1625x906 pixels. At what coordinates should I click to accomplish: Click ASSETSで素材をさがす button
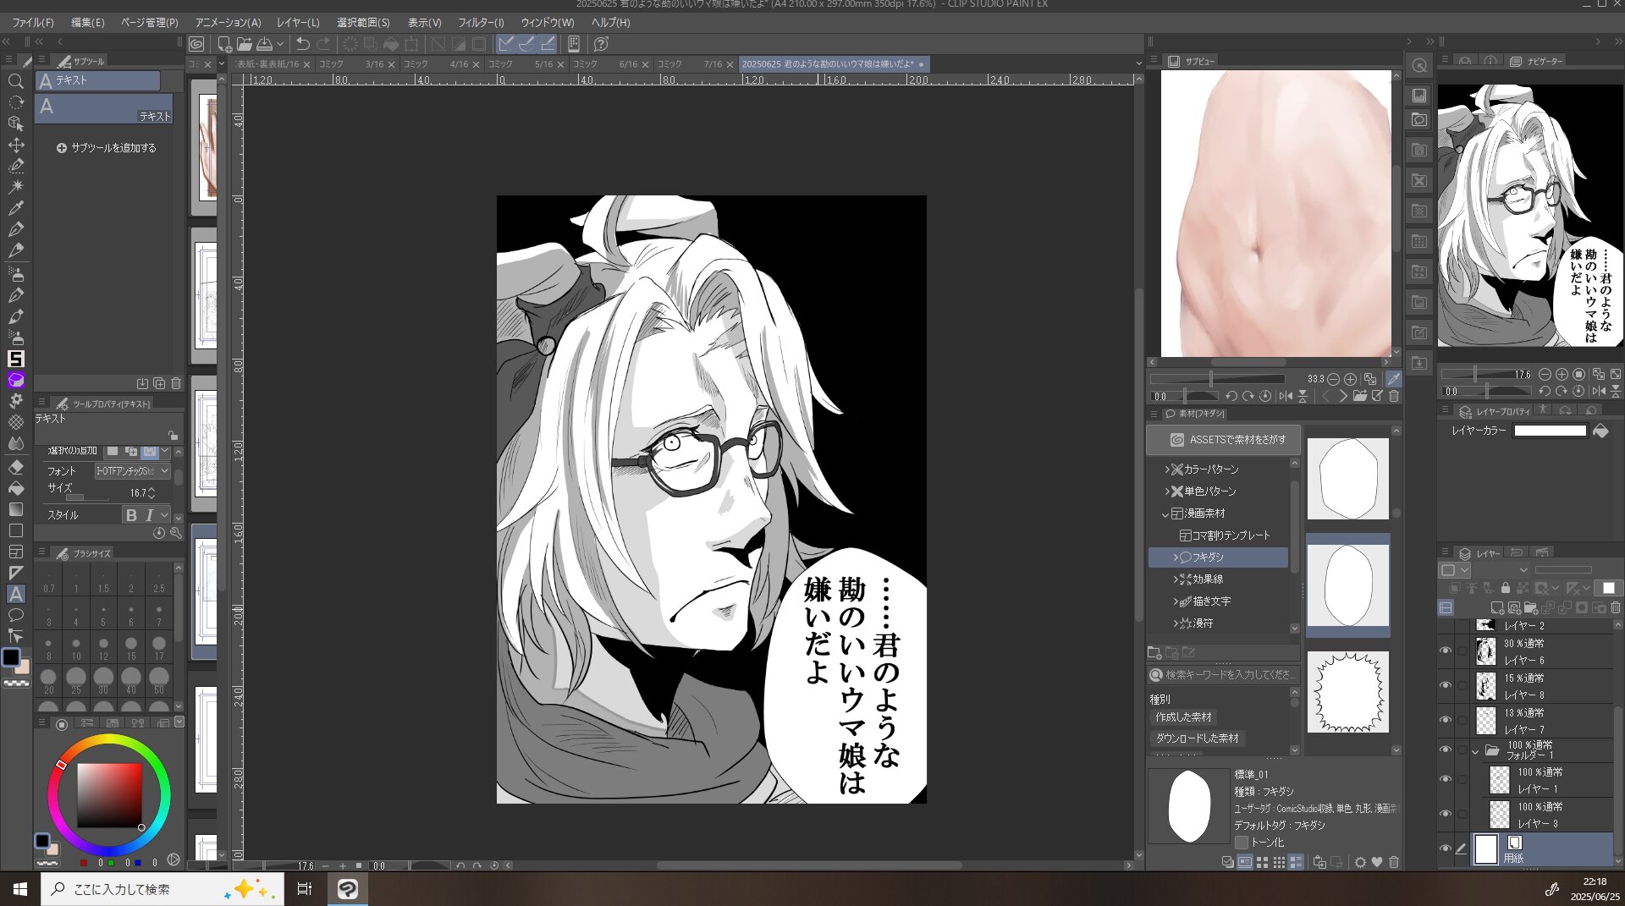point(1223,440)
